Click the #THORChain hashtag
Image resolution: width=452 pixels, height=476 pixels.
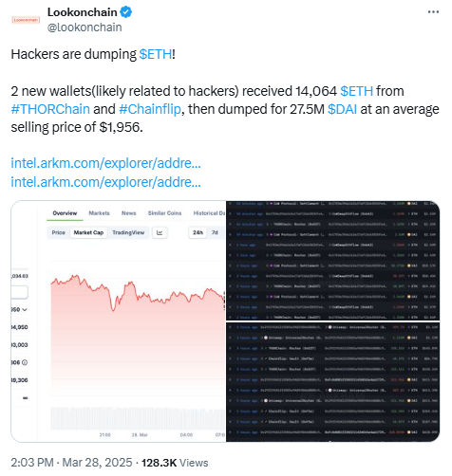tap(50, 109)
